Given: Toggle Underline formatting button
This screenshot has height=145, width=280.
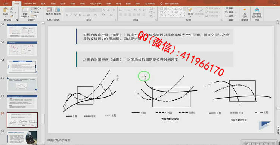Looking at the screenshot, I should pos(75,15).
